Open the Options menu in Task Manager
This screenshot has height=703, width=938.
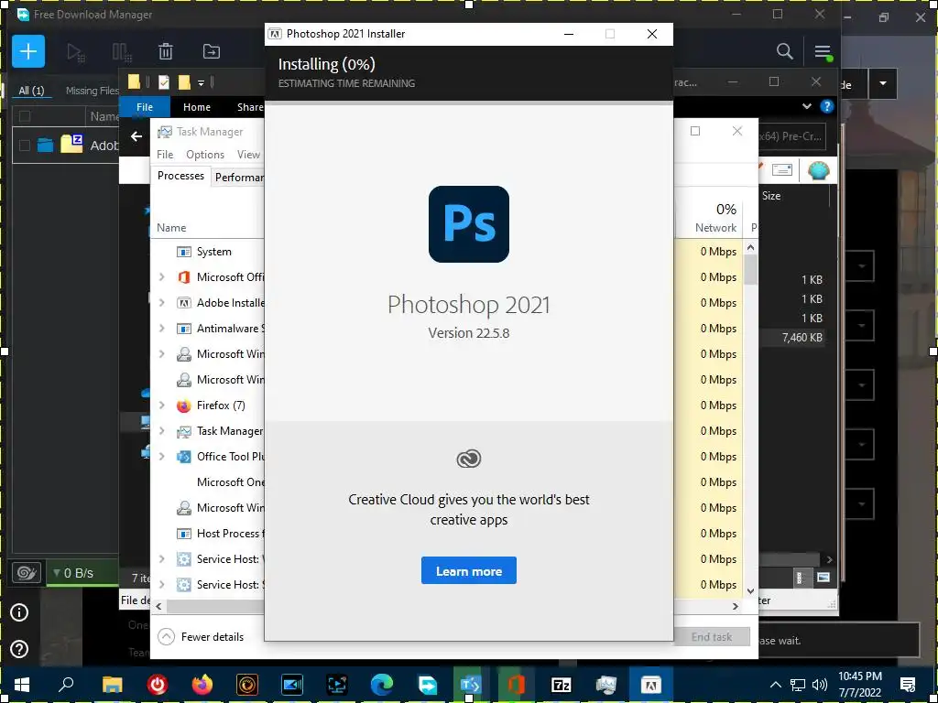pos(205,154)
